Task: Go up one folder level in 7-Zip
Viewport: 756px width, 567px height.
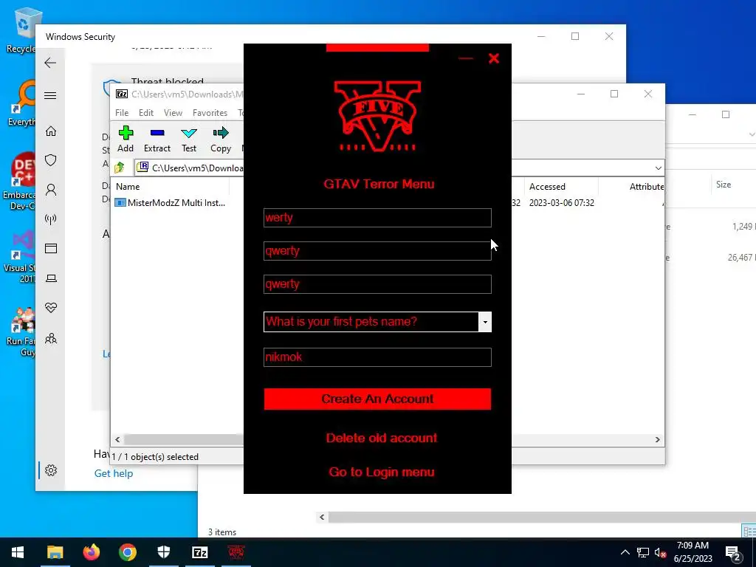Action: tap(120, 168)
